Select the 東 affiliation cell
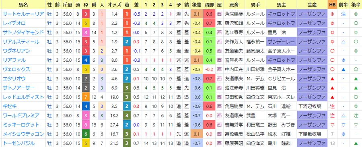Viewport: 362px width, 147px height. pos(219,23)
